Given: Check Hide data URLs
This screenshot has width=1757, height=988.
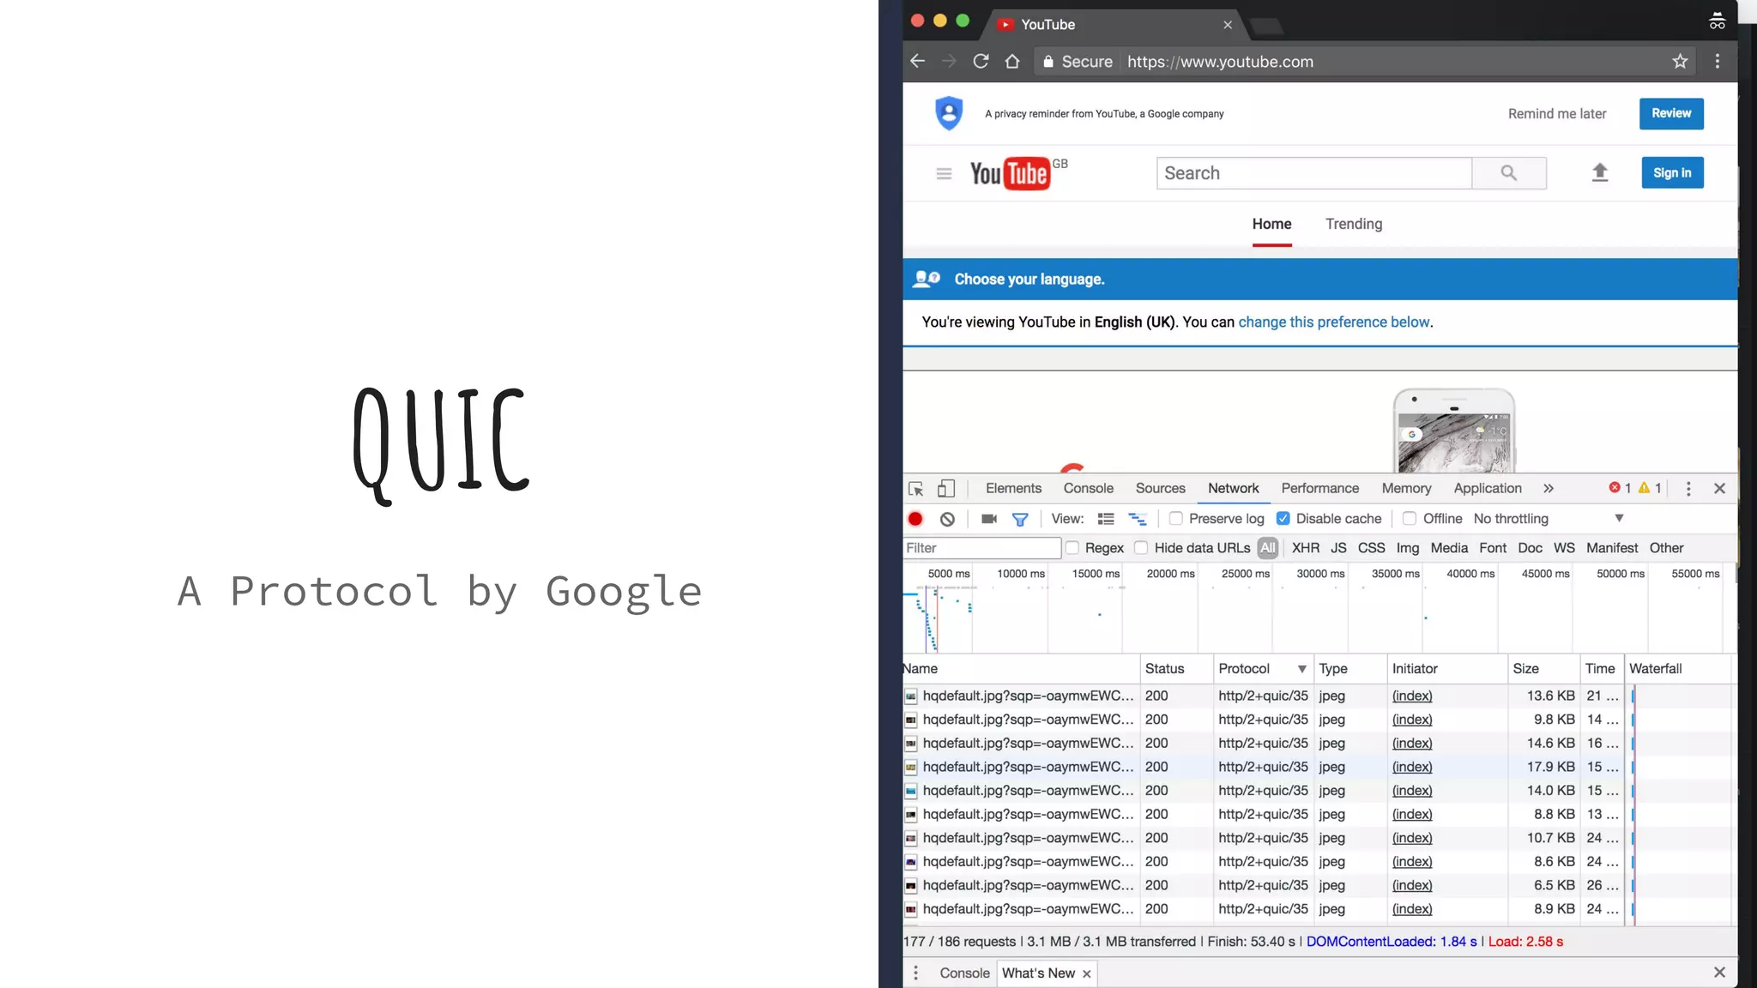Looking at the screenshot, I should pyautogui.click(x=1141, y=547).
